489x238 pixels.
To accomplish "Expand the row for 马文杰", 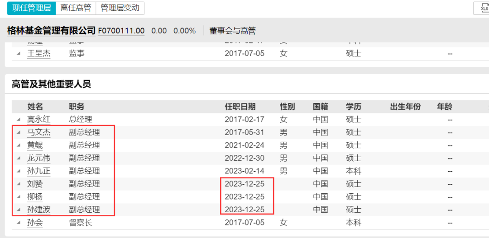I will (19, 133).
